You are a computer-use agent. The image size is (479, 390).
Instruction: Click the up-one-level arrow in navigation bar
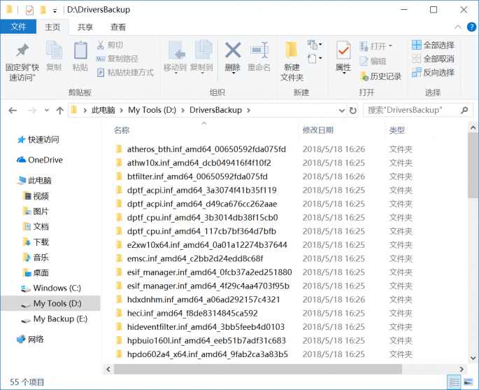[x=59, y=110]
